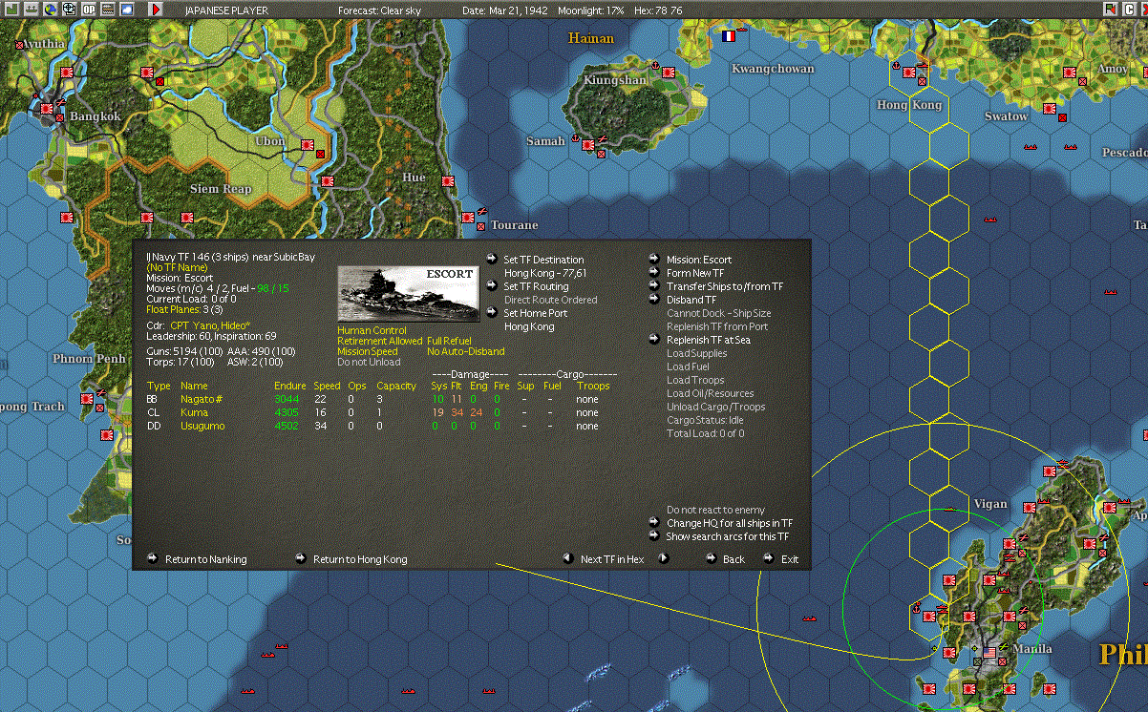The image size is (1148, 712).
Task: Open the weather cloud icon in toolbar
Action: pyautogui.click(x=126, y=10)
